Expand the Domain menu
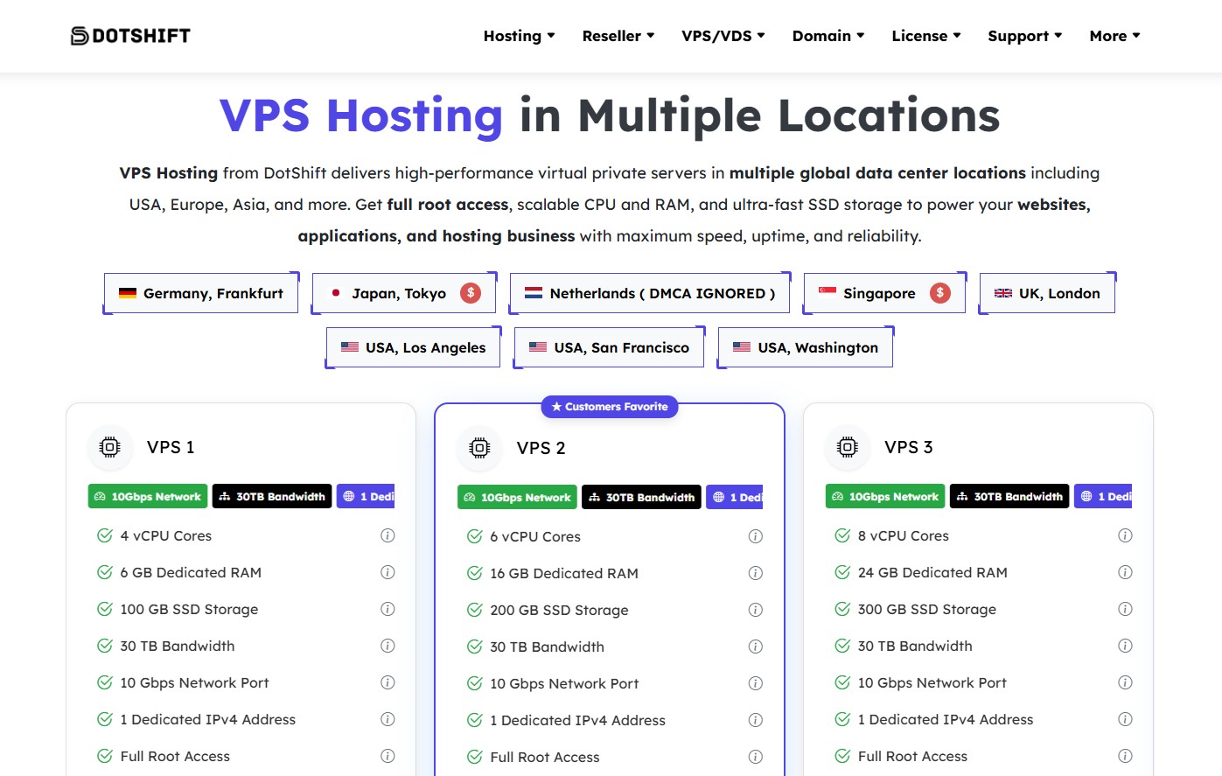 click(x=828, y=36)
